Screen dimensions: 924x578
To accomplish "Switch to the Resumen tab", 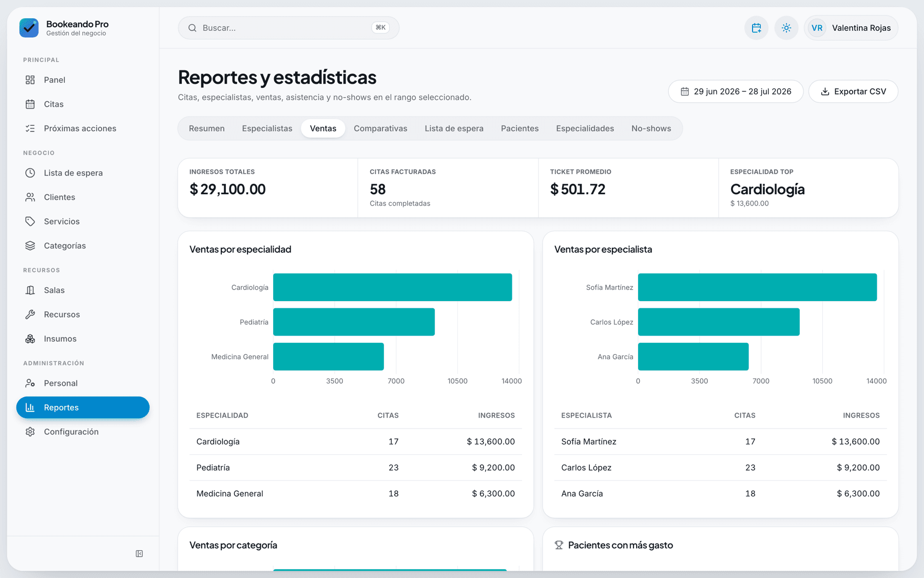I will (x=206, y=128).
